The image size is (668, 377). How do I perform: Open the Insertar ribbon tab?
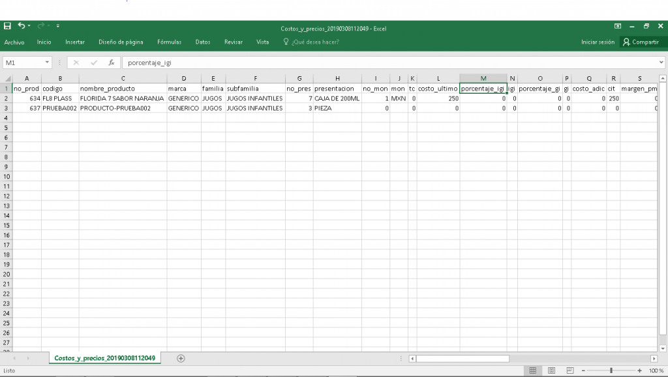tap(75, 42)
